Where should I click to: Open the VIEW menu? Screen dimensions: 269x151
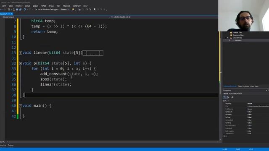point(11,6)
